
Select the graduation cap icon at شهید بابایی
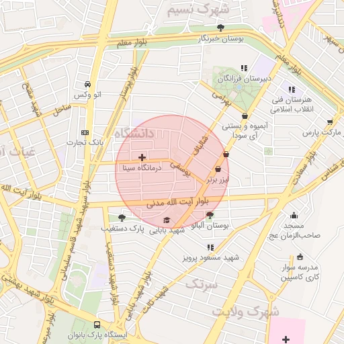pos(167,220)
